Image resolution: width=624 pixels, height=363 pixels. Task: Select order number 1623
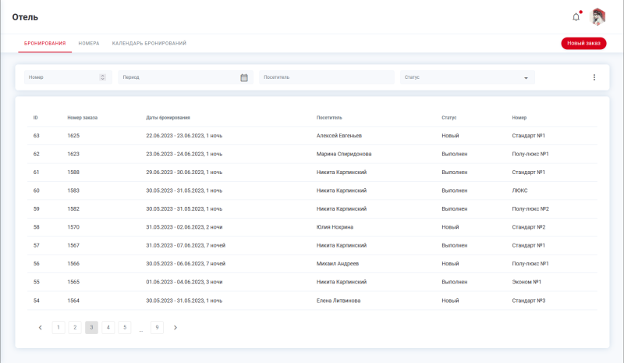[73, 154]
